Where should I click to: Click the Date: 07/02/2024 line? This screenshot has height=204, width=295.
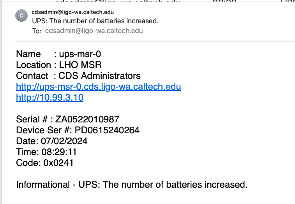click(52, 141)
